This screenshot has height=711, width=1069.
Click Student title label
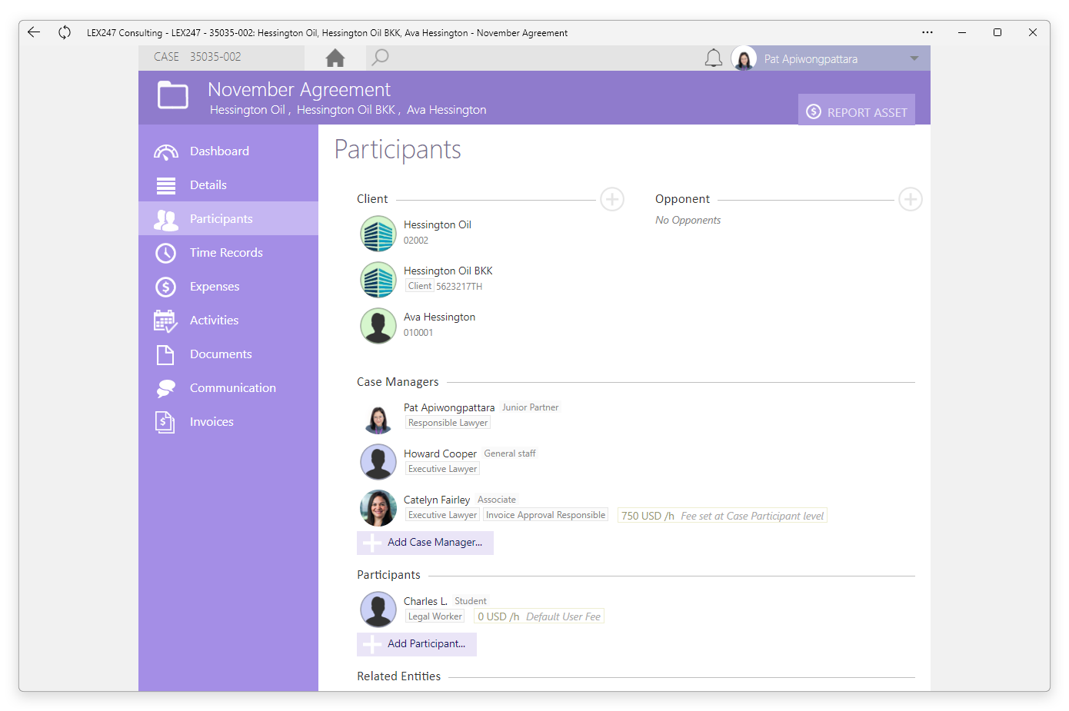click(471, 601)
